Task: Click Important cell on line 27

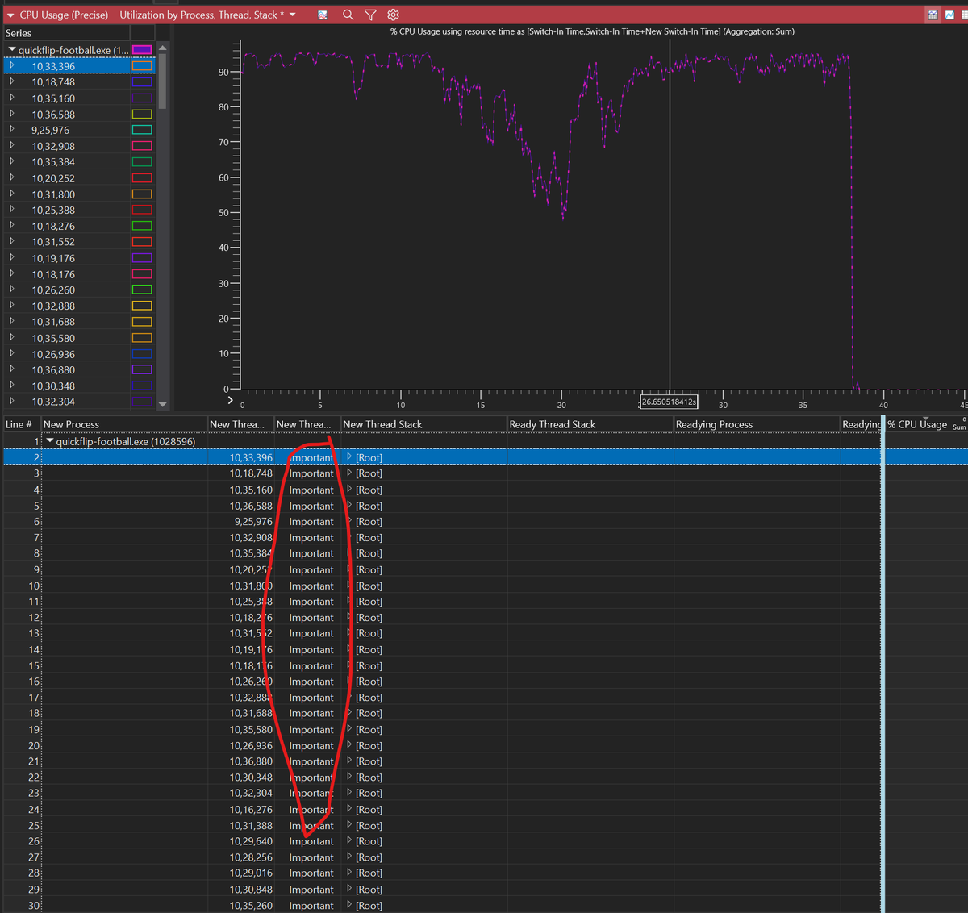Action: [311, 857]
